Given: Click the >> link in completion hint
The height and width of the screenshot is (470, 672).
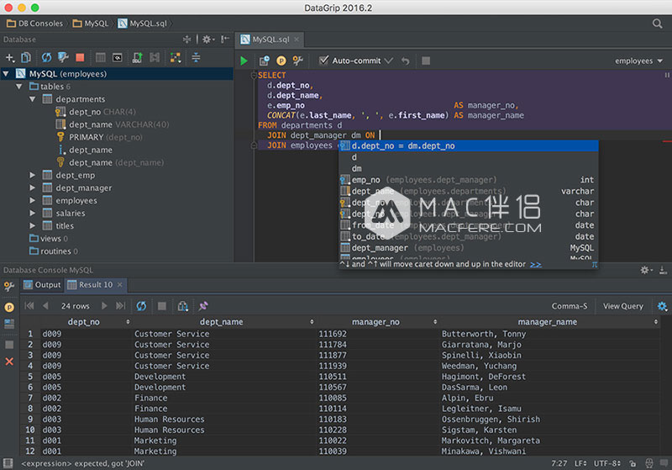Looking at the screenshot, I should click(536, 265).
